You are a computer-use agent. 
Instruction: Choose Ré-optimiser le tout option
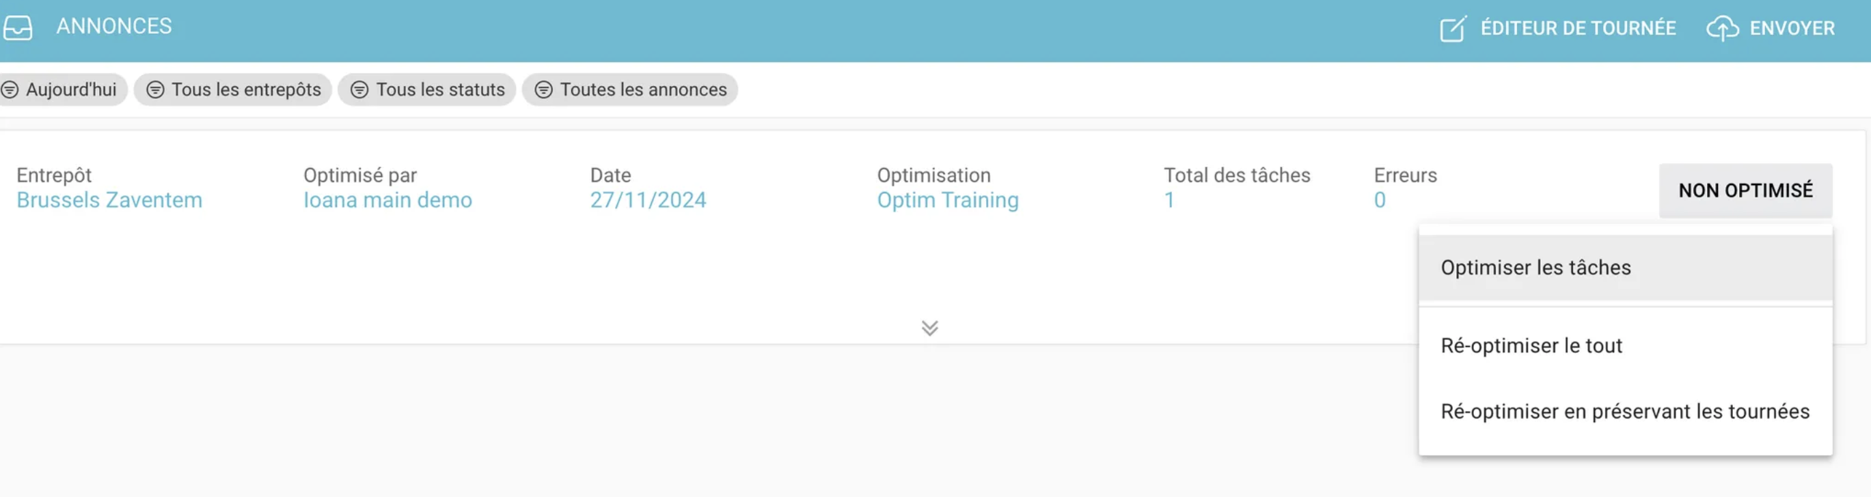tap(1625, 345)
